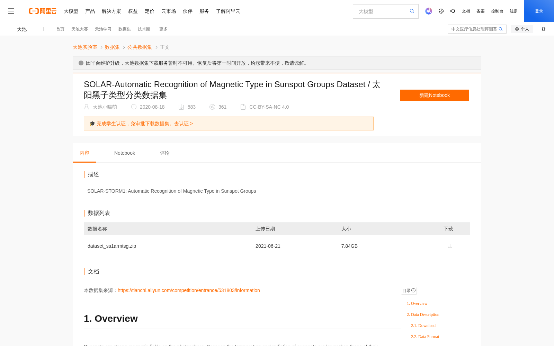
Task: Open the 控制台 console link
Action: tap(497, 11)
